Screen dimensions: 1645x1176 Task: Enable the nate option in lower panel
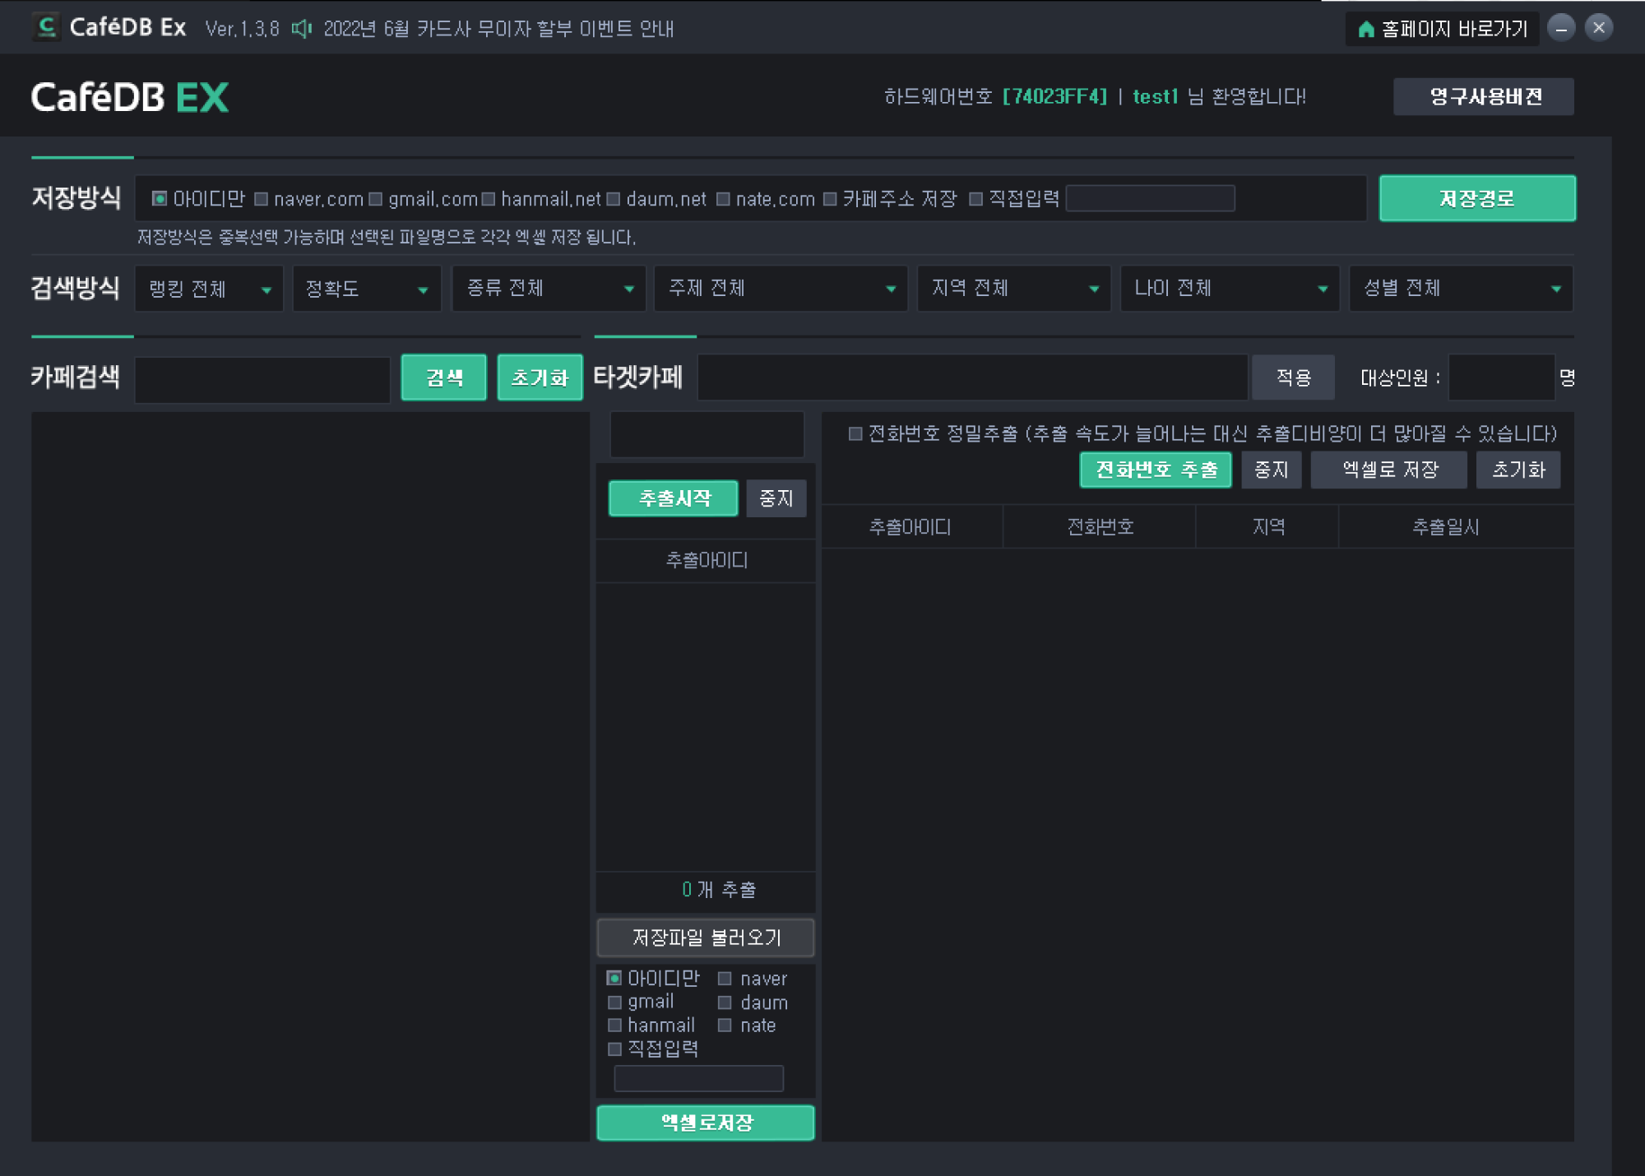click(x=725, y=1026)
